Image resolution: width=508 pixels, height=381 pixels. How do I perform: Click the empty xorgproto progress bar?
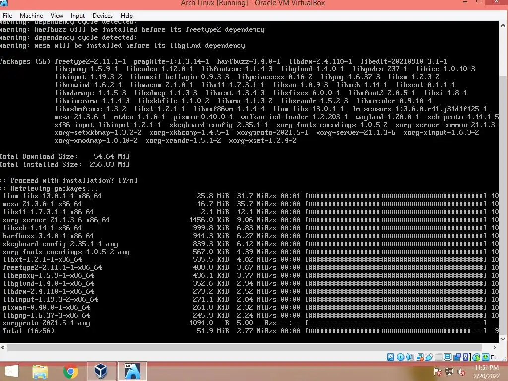(x=396, y=323)
